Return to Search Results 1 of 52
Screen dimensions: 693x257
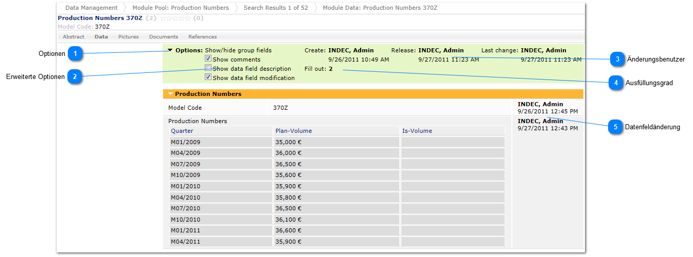276,8
